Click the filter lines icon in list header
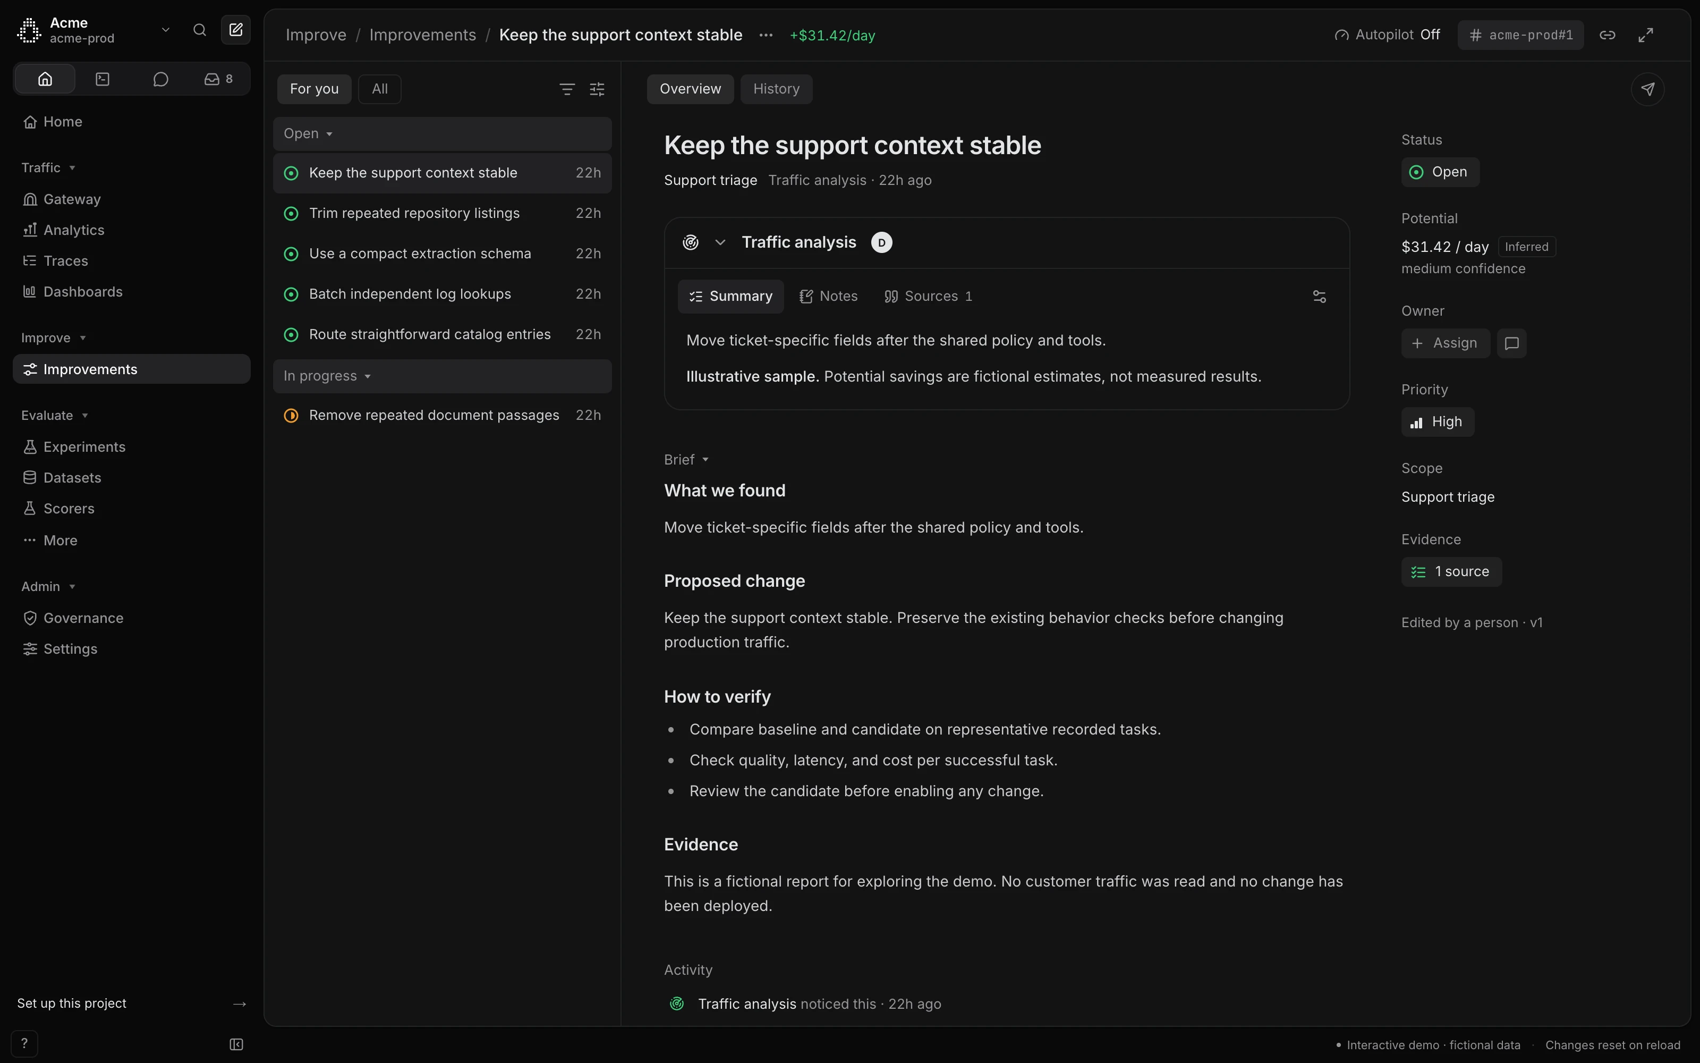1700x1063 pixels. (567, 89)
